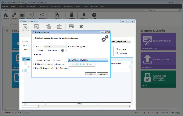Open the Pain 008.001.02 (SEPA) format combo box
This screenshot has width=183, height=116.
pyautogui.click(x=88, y=60)
